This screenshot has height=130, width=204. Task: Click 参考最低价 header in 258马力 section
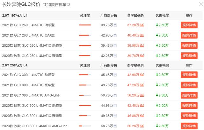tap(135, 65)
